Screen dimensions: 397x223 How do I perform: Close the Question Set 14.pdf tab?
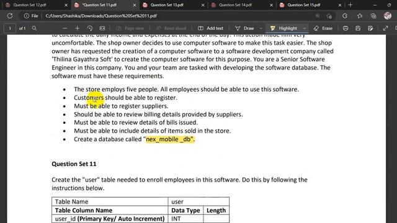pyautogui.click(x=272, y=5)
